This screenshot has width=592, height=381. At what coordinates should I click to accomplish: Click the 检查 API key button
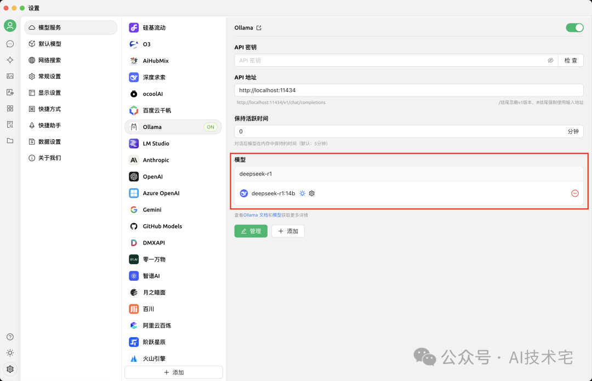click(571, 60)
